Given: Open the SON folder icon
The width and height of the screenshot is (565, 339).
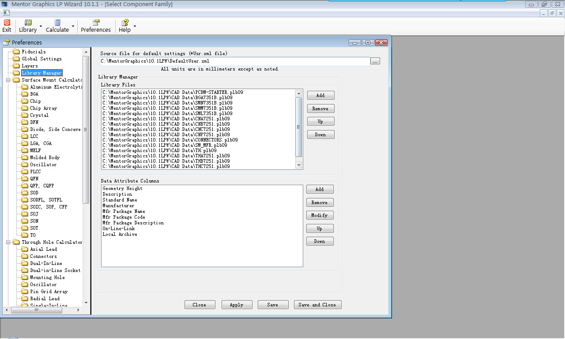Looking at the screenshot, I should [25, 221].
